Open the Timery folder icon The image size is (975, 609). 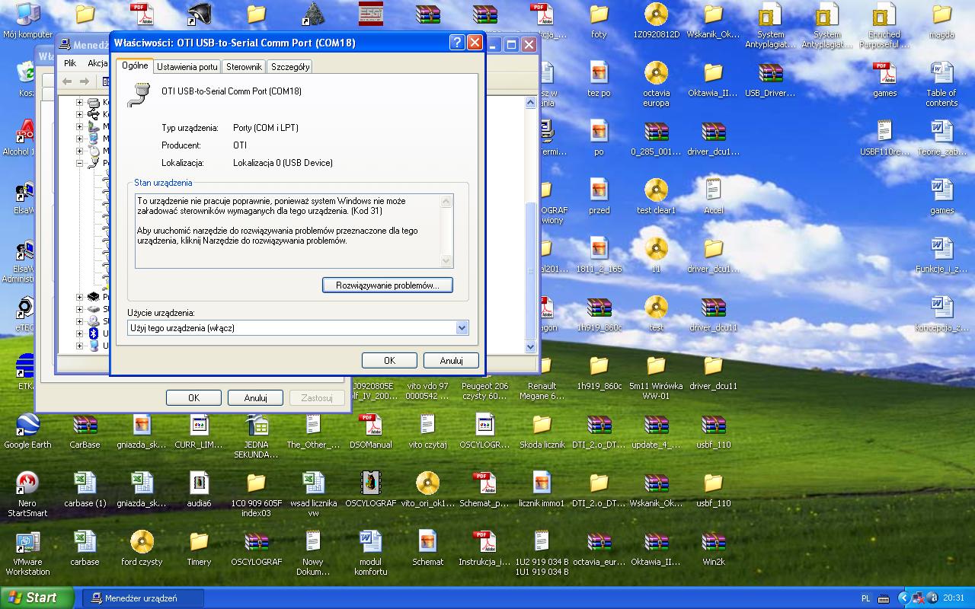[199, 547]
